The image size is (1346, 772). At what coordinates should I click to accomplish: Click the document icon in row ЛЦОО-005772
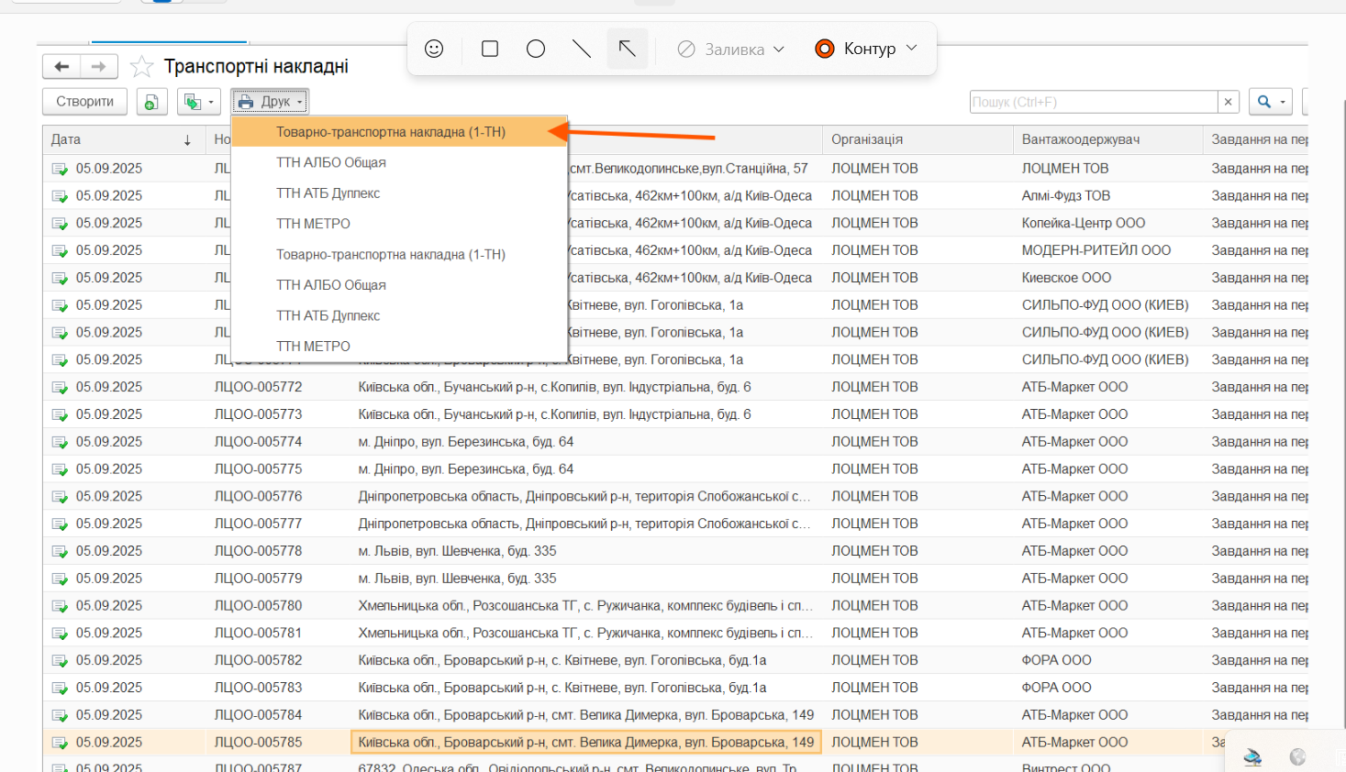click(60, 388)
